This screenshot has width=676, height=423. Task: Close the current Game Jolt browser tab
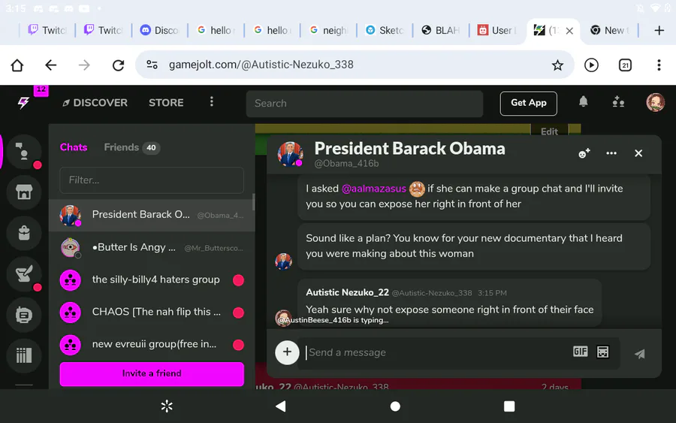pos(569,31)
